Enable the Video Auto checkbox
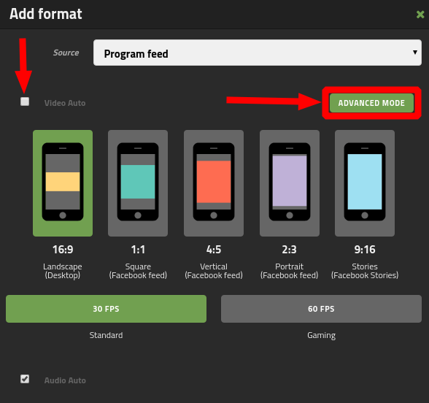This screenshot has width=429, height=403. [x=25, y=101]
